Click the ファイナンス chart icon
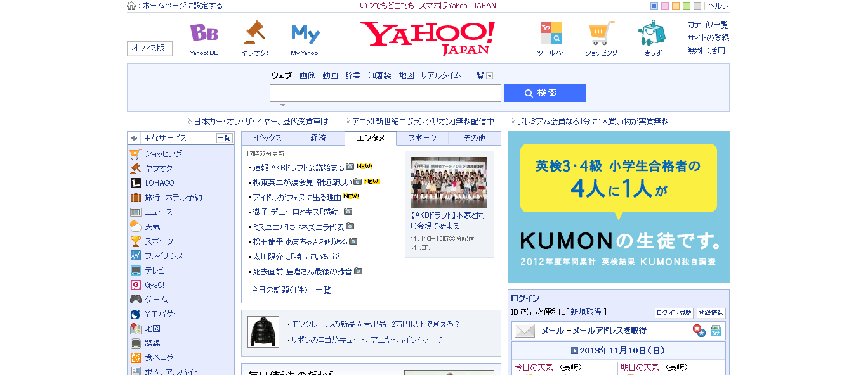Image resolution: width=856 pixels, height=375 pixels. coord(135,256)
